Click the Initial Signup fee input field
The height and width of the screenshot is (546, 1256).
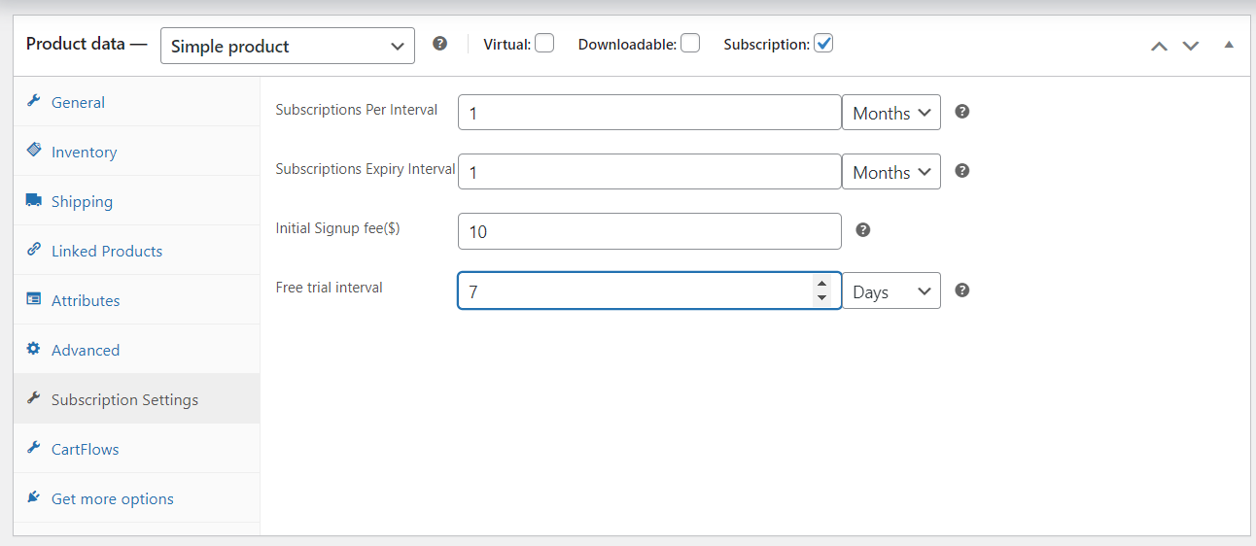[x=649, y=231]
